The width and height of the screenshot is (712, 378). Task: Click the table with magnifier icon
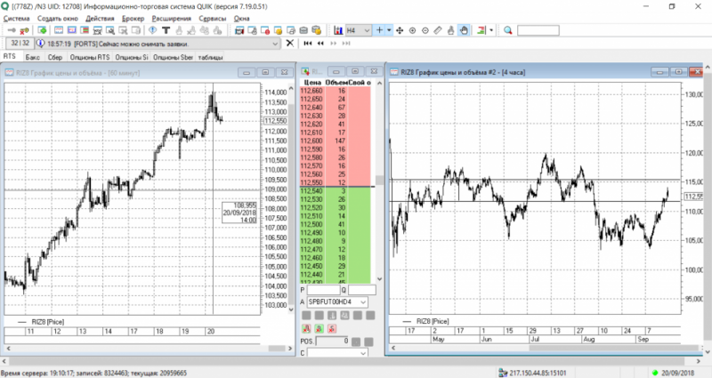[109, 30]
